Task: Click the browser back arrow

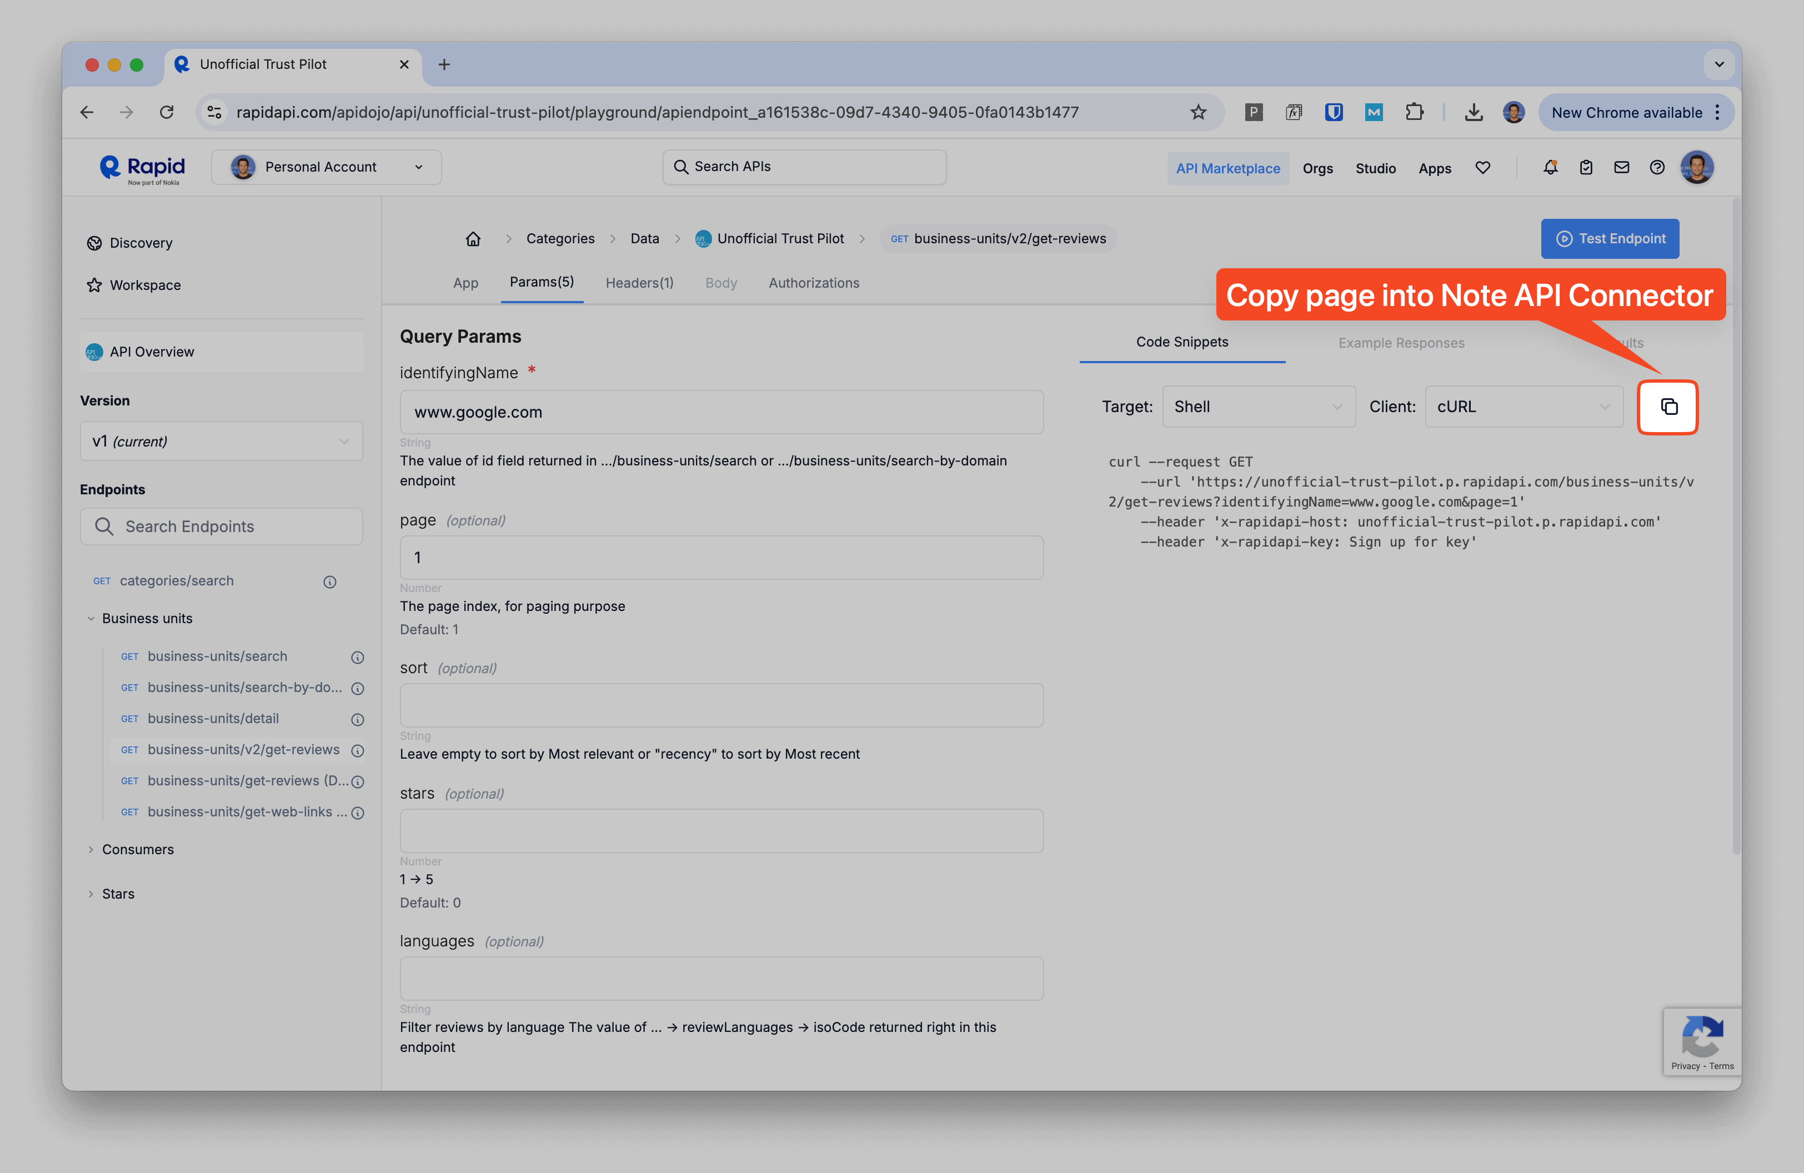Action: (x=87, y=112)
